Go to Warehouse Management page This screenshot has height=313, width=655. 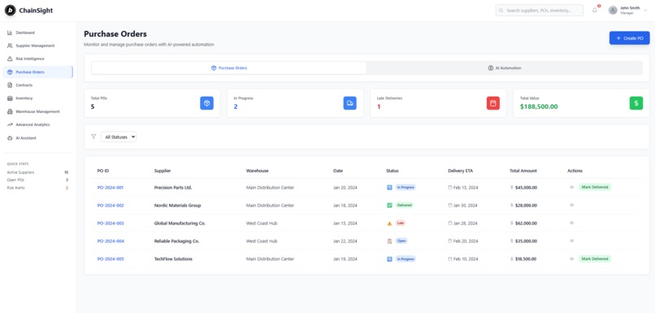(x=37, y=111)
